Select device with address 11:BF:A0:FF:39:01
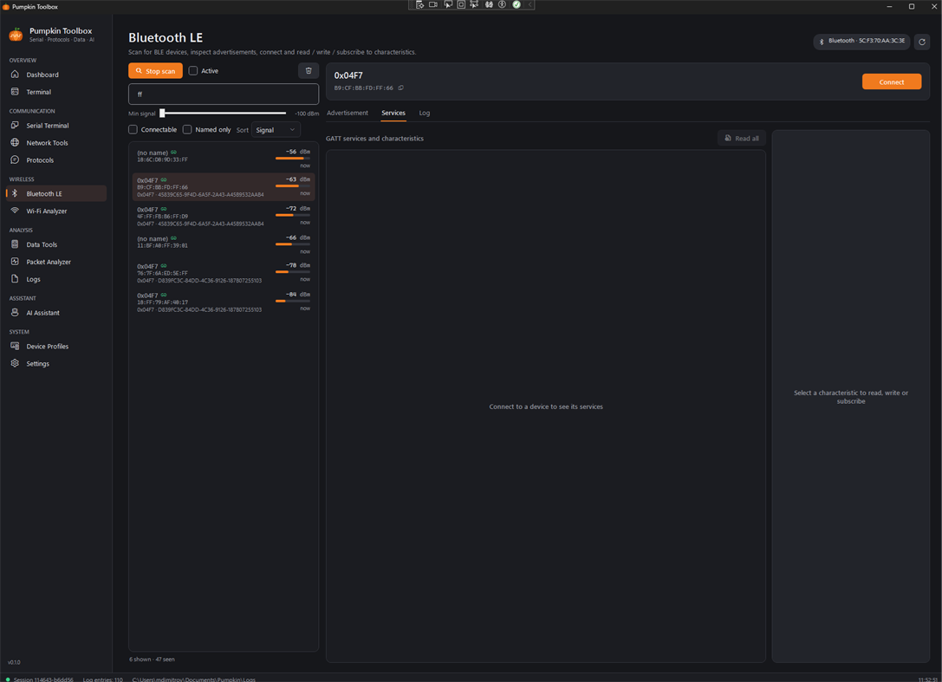The image size is (942, 682). (224, 244)
